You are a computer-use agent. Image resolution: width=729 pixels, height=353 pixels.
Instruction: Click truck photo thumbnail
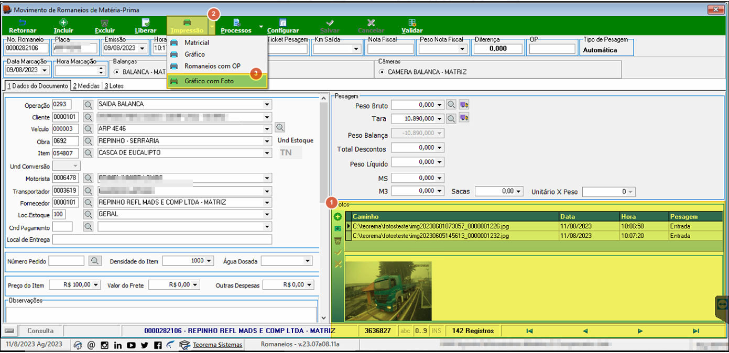point(388,291)
